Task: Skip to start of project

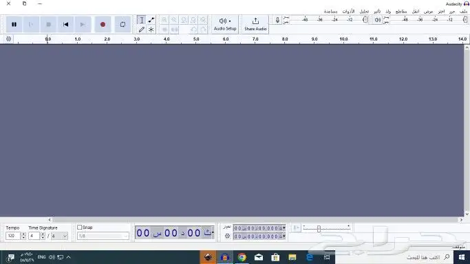Action: [65, 24]
